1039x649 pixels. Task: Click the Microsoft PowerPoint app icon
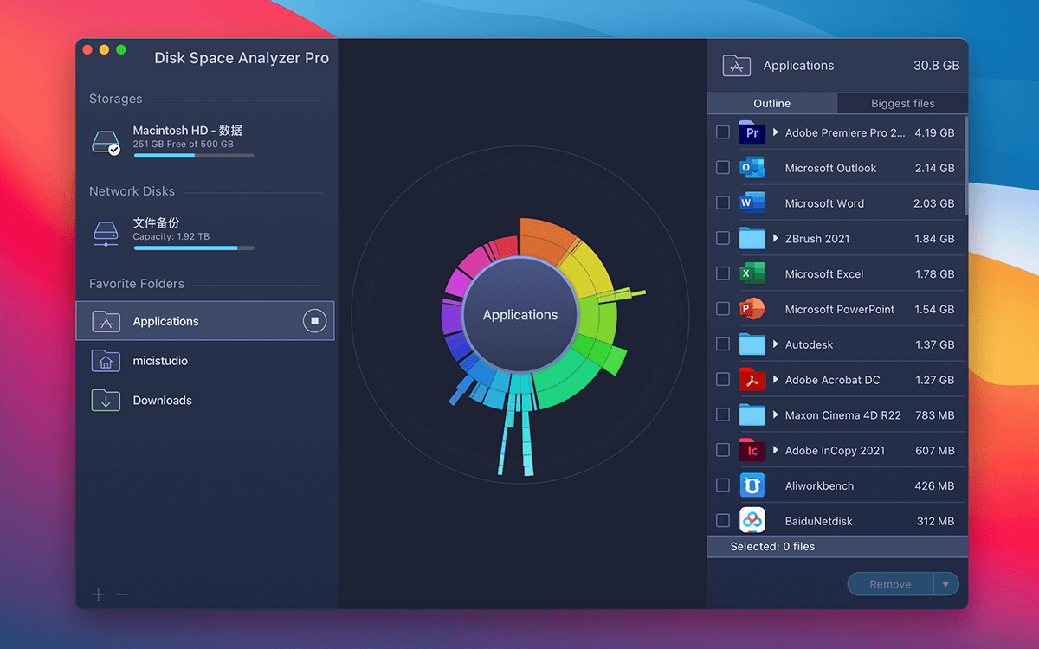coord(752,309)
